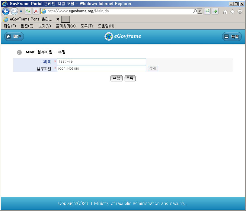The height and width of the screenshot is (211, 246).
Task: Expand the address bar dropdown arrow
Action: click(200, 11)
